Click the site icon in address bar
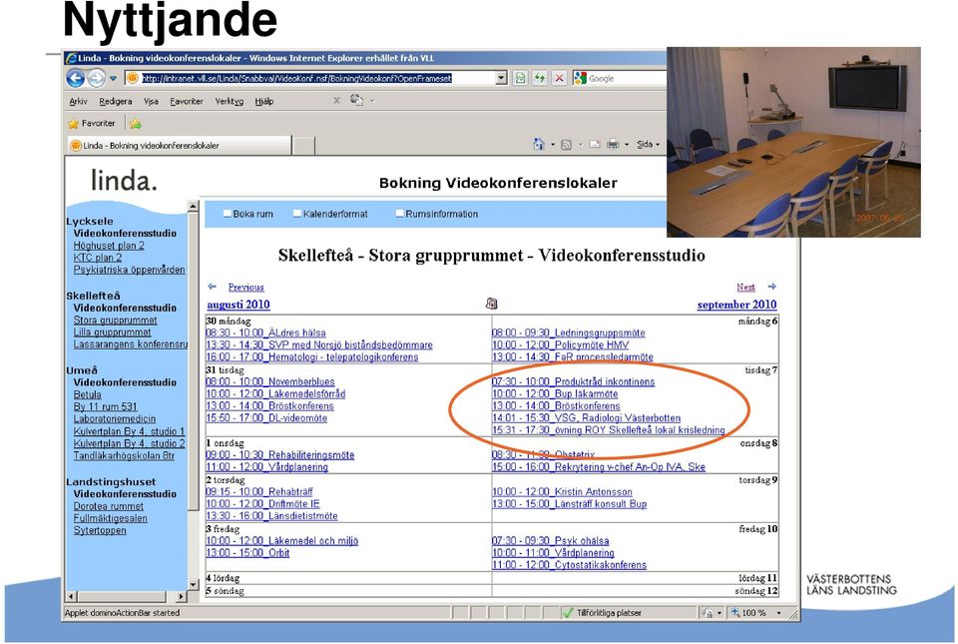The image size is (958, 644). 133,78
